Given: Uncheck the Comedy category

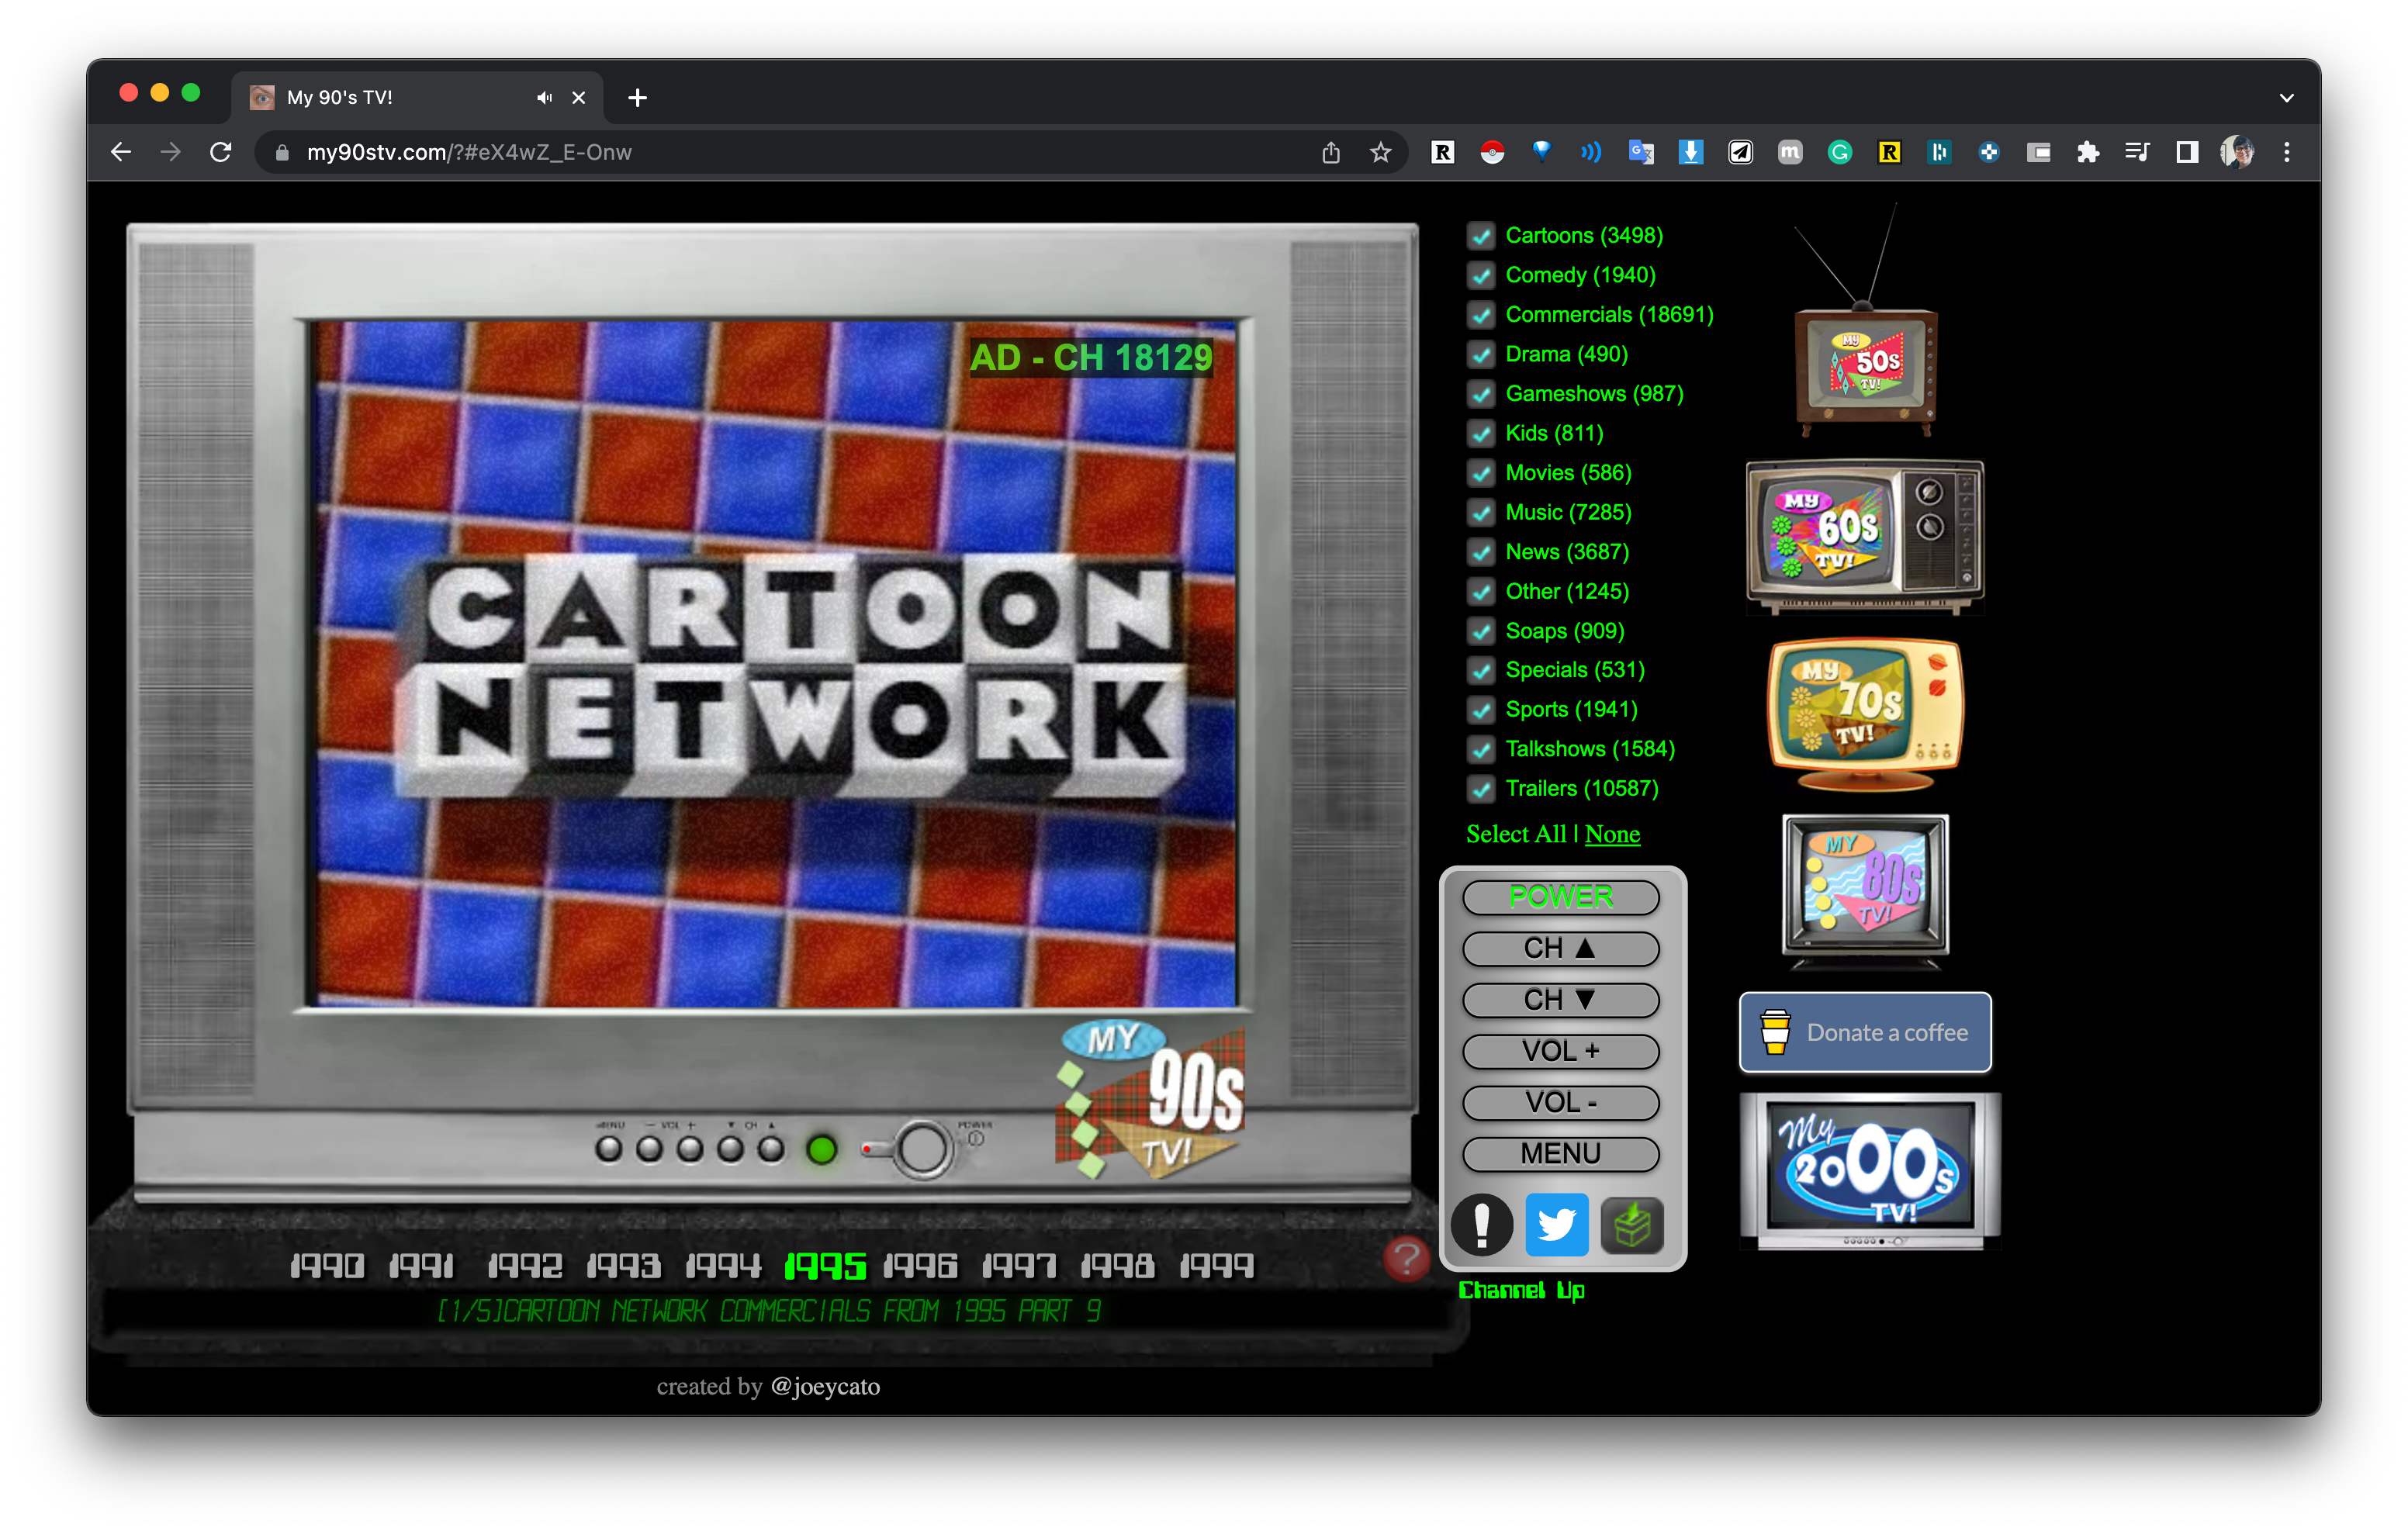Looking at the screenshot, I should 1480,275.
